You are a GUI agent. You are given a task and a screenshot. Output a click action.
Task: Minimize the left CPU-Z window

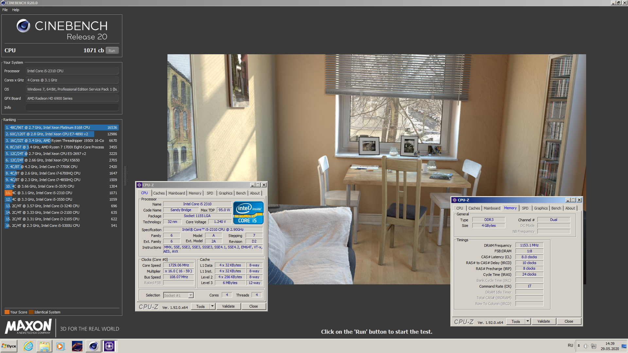coord(252,185)
